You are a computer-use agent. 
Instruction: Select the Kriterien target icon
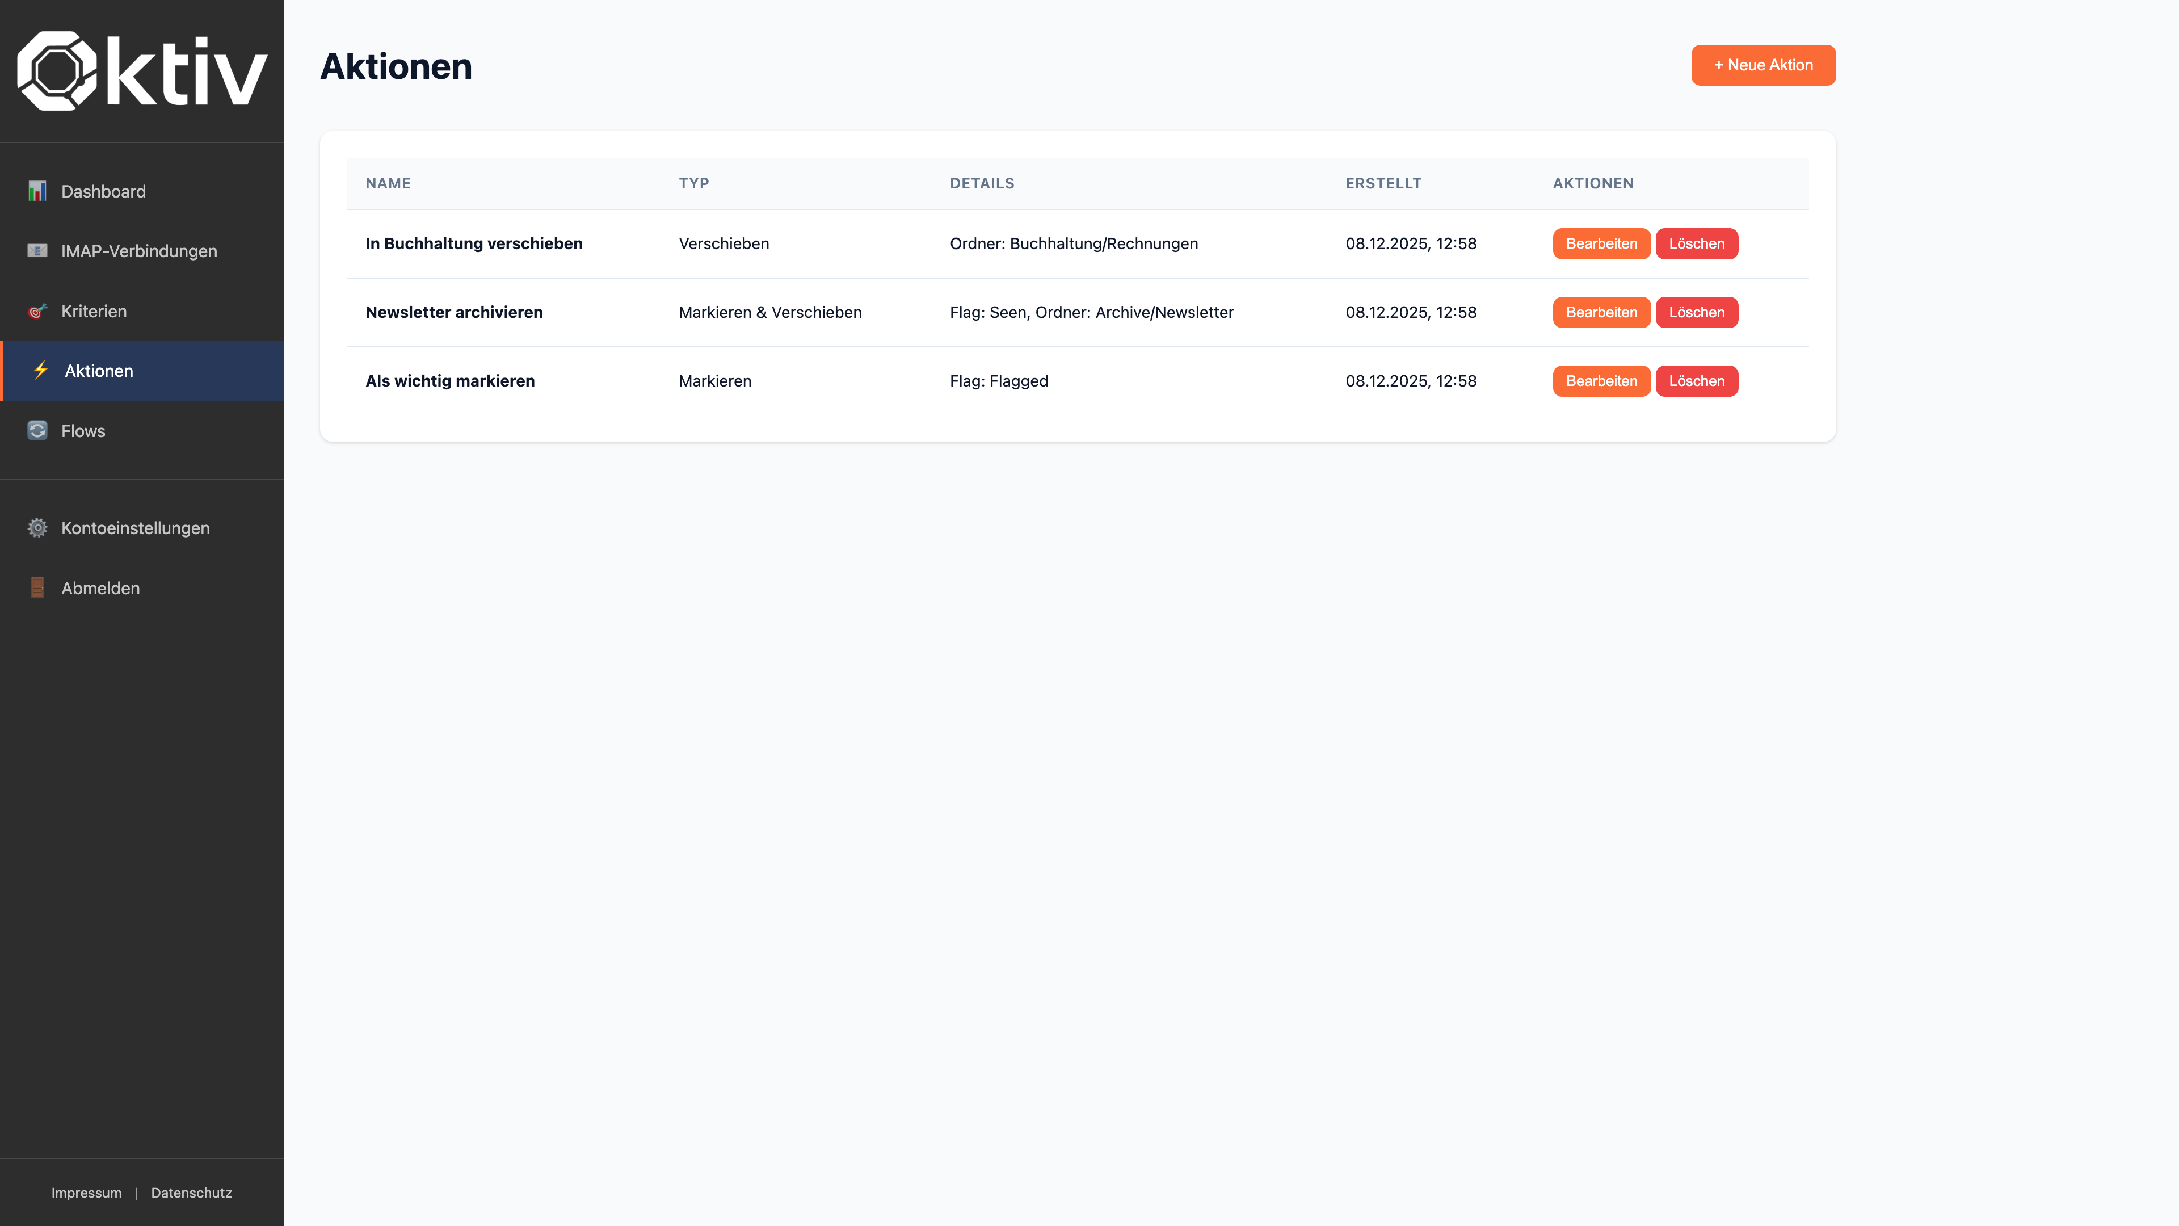[38, 310]
